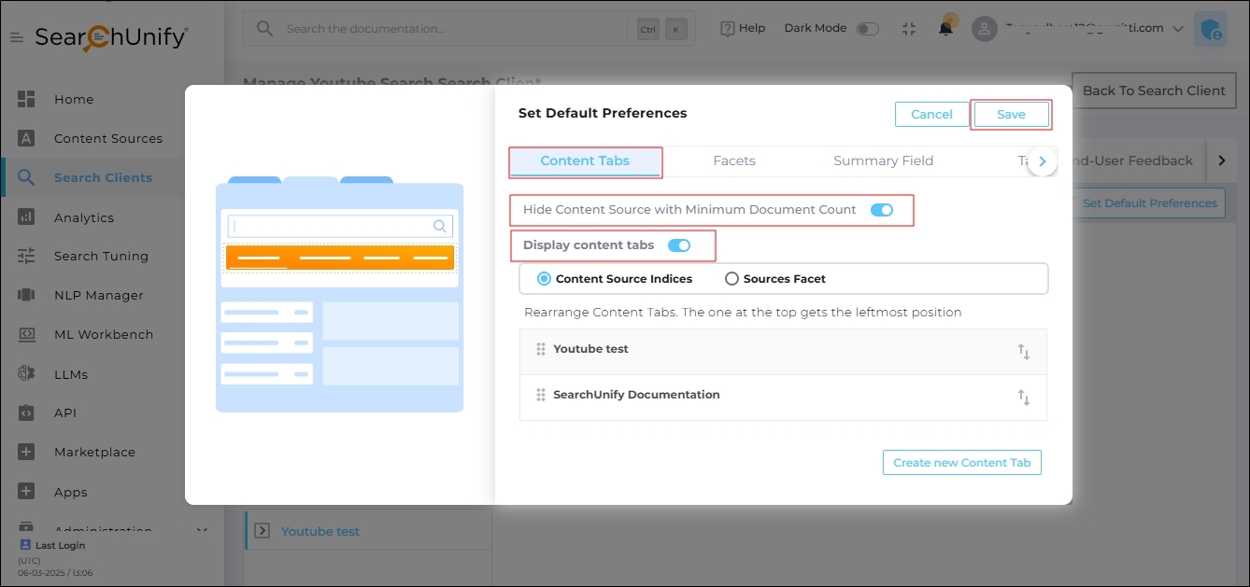Click the Create new Content Tab button
Screen dimensions: 1250x587
(961, 463)
